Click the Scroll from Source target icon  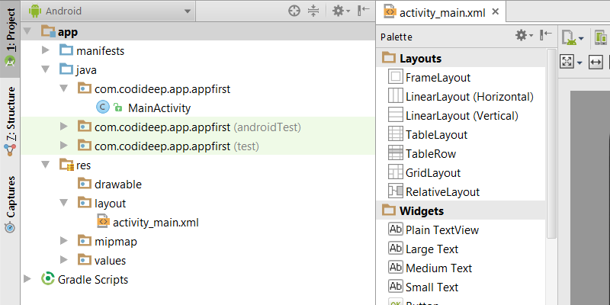tap(294, 11)
